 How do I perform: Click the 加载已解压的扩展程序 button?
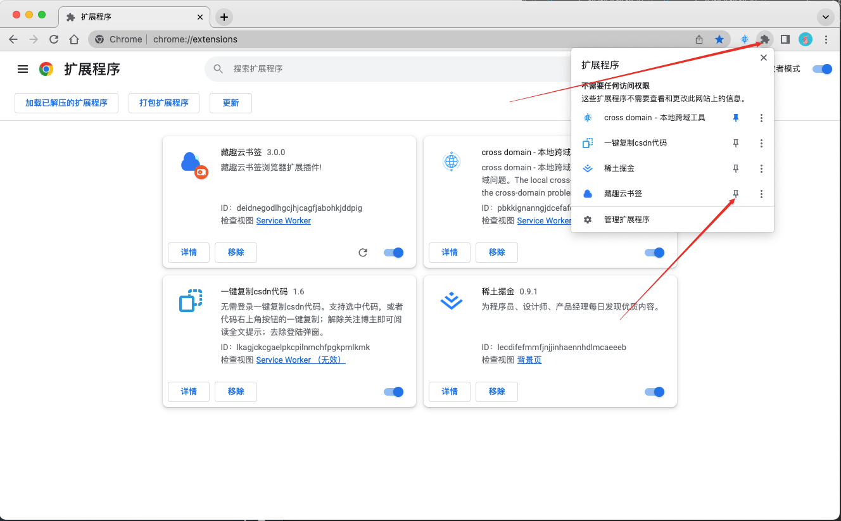[x=66, y=103]
